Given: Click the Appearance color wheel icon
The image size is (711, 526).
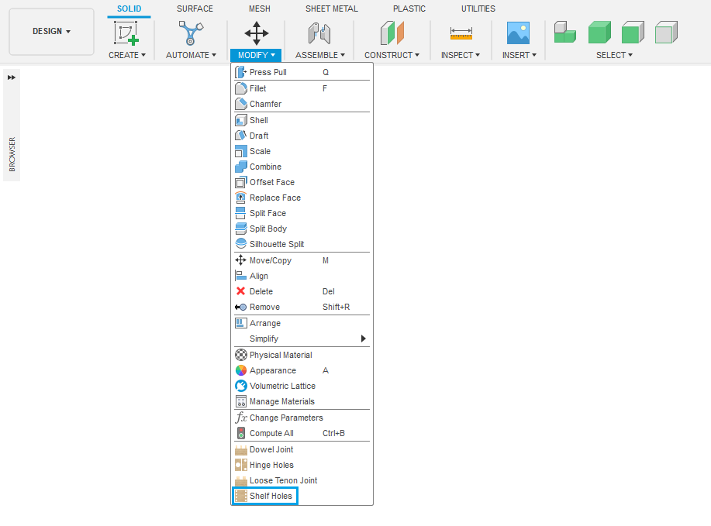Looking at the screenshot, I should (240, 370).
